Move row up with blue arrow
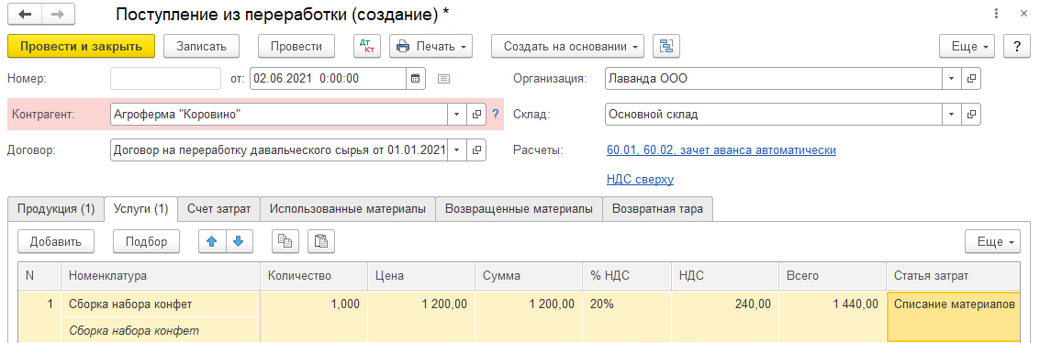 (x=212, y=241)
